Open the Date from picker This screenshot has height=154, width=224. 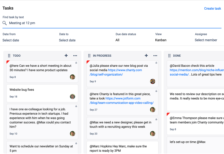[11, 40]
